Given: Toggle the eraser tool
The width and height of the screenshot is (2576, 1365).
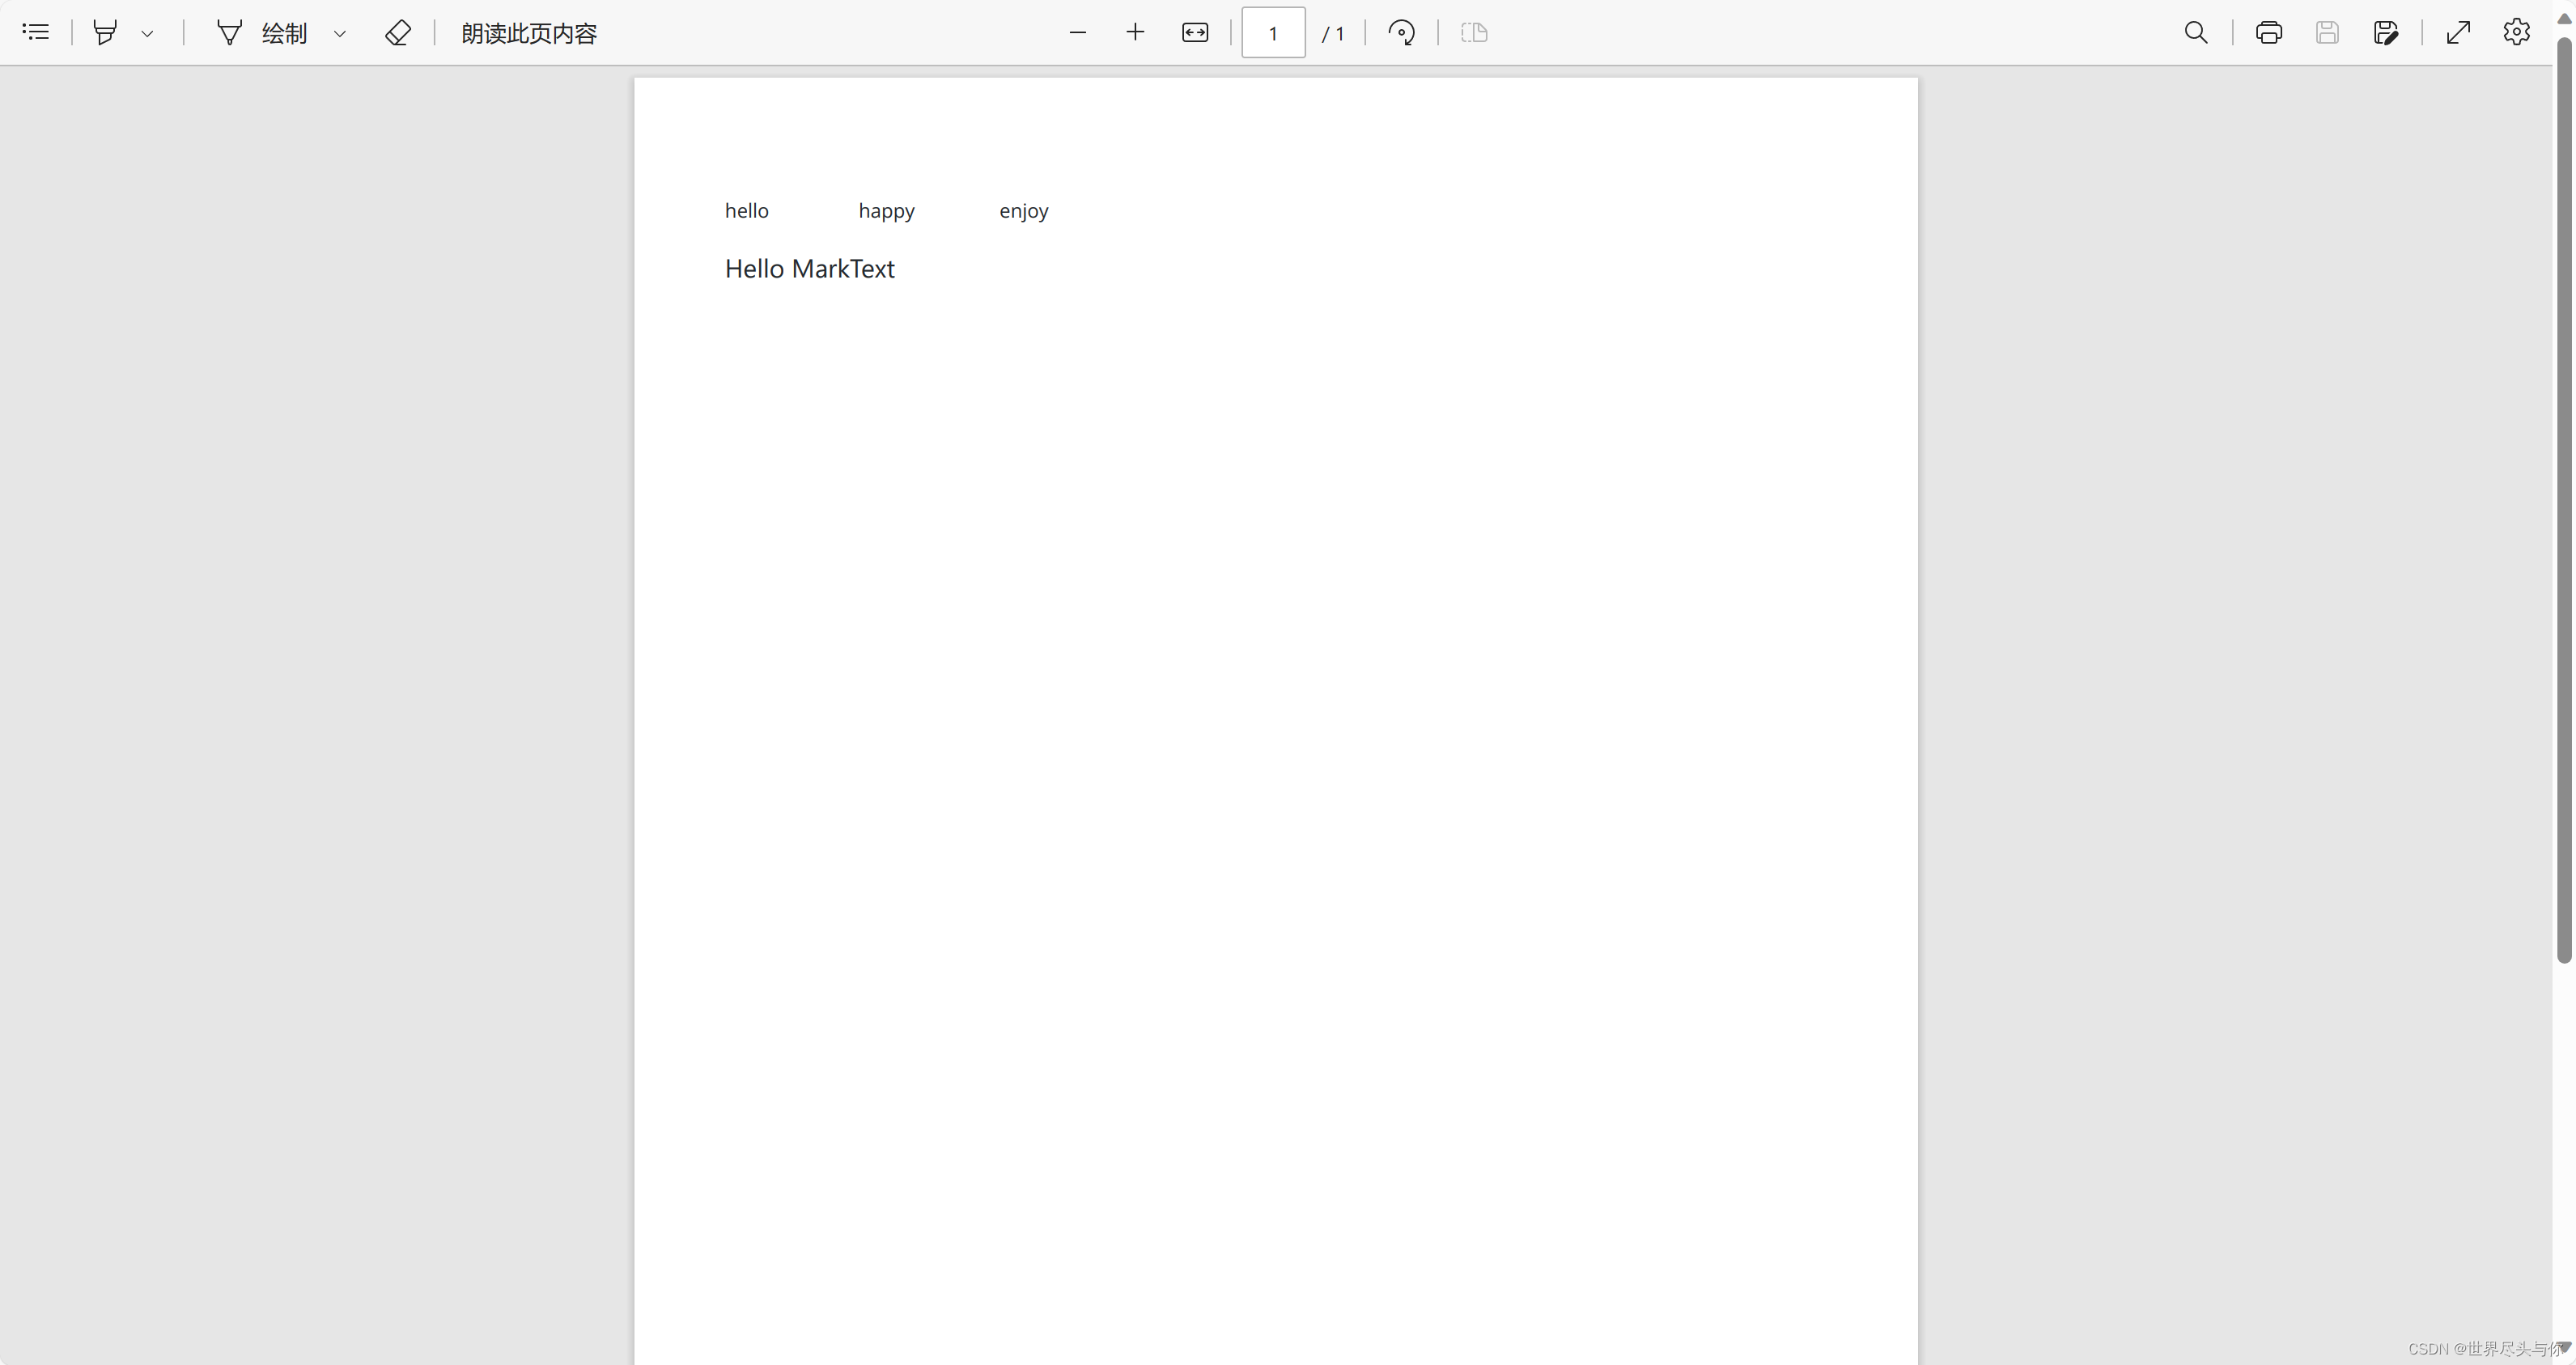Looking at the screenshot, I should (397, 33).
